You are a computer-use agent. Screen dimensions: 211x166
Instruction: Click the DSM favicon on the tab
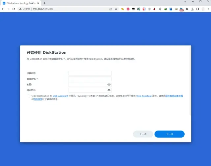[4, 3]
